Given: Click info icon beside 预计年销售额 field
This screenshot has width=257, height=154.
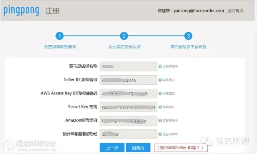Looking at the screenshot, I should pyautogui.click(x=160, y=134).
